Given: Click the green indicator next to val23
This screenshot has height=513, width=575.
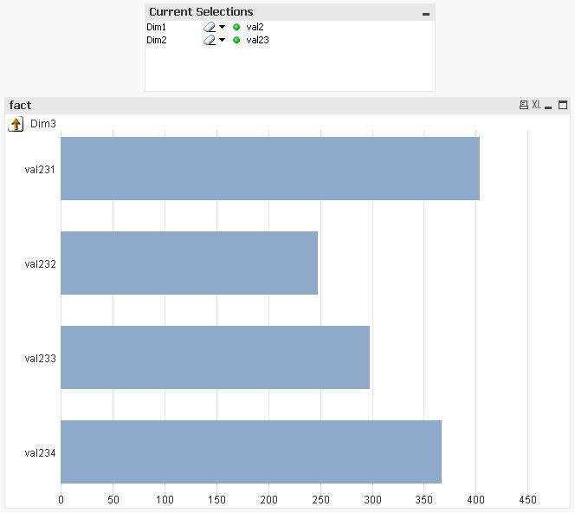Looking at the screenshot, I should 236,40.
